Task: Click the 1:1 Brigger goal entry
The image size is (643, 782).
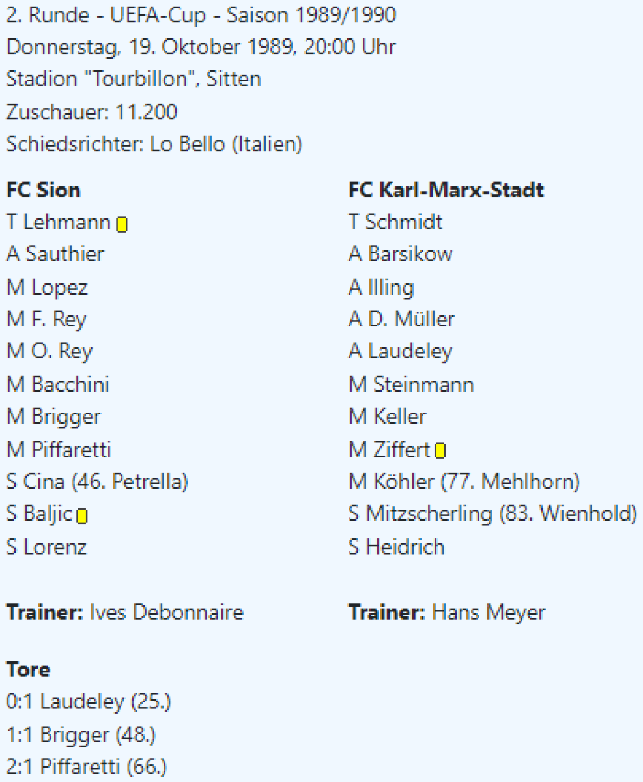Action: 81,734
